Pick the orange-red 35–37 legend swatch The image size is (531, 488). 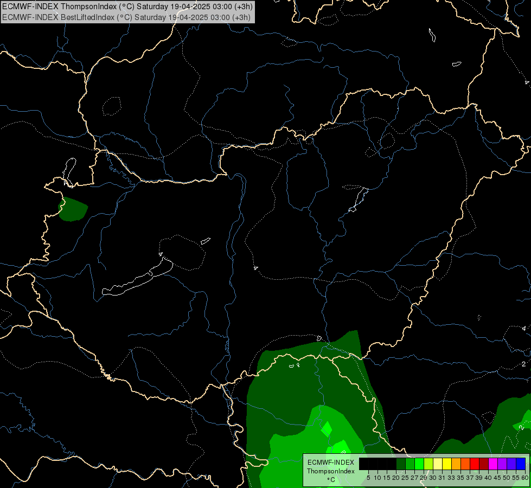pos(465,464)
